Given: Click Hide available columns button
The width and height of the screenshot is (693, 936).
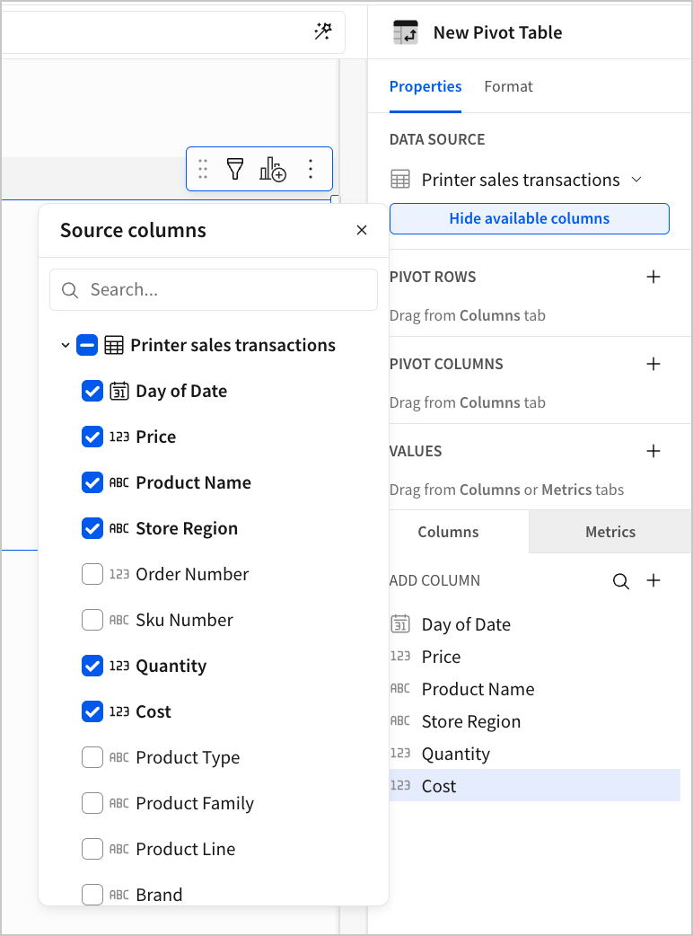Looking at the screenshot, I should pos(530,218).
